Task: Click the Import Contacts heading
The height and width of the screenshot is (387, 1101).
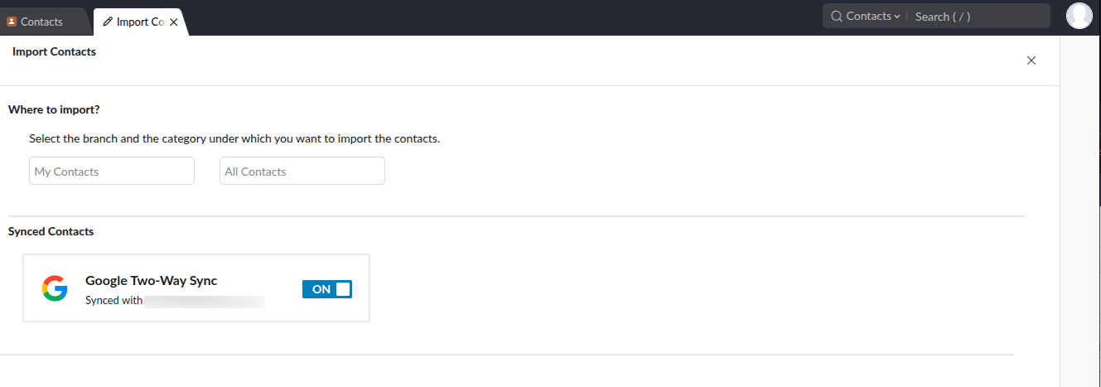Action: [x=55, y=51]
